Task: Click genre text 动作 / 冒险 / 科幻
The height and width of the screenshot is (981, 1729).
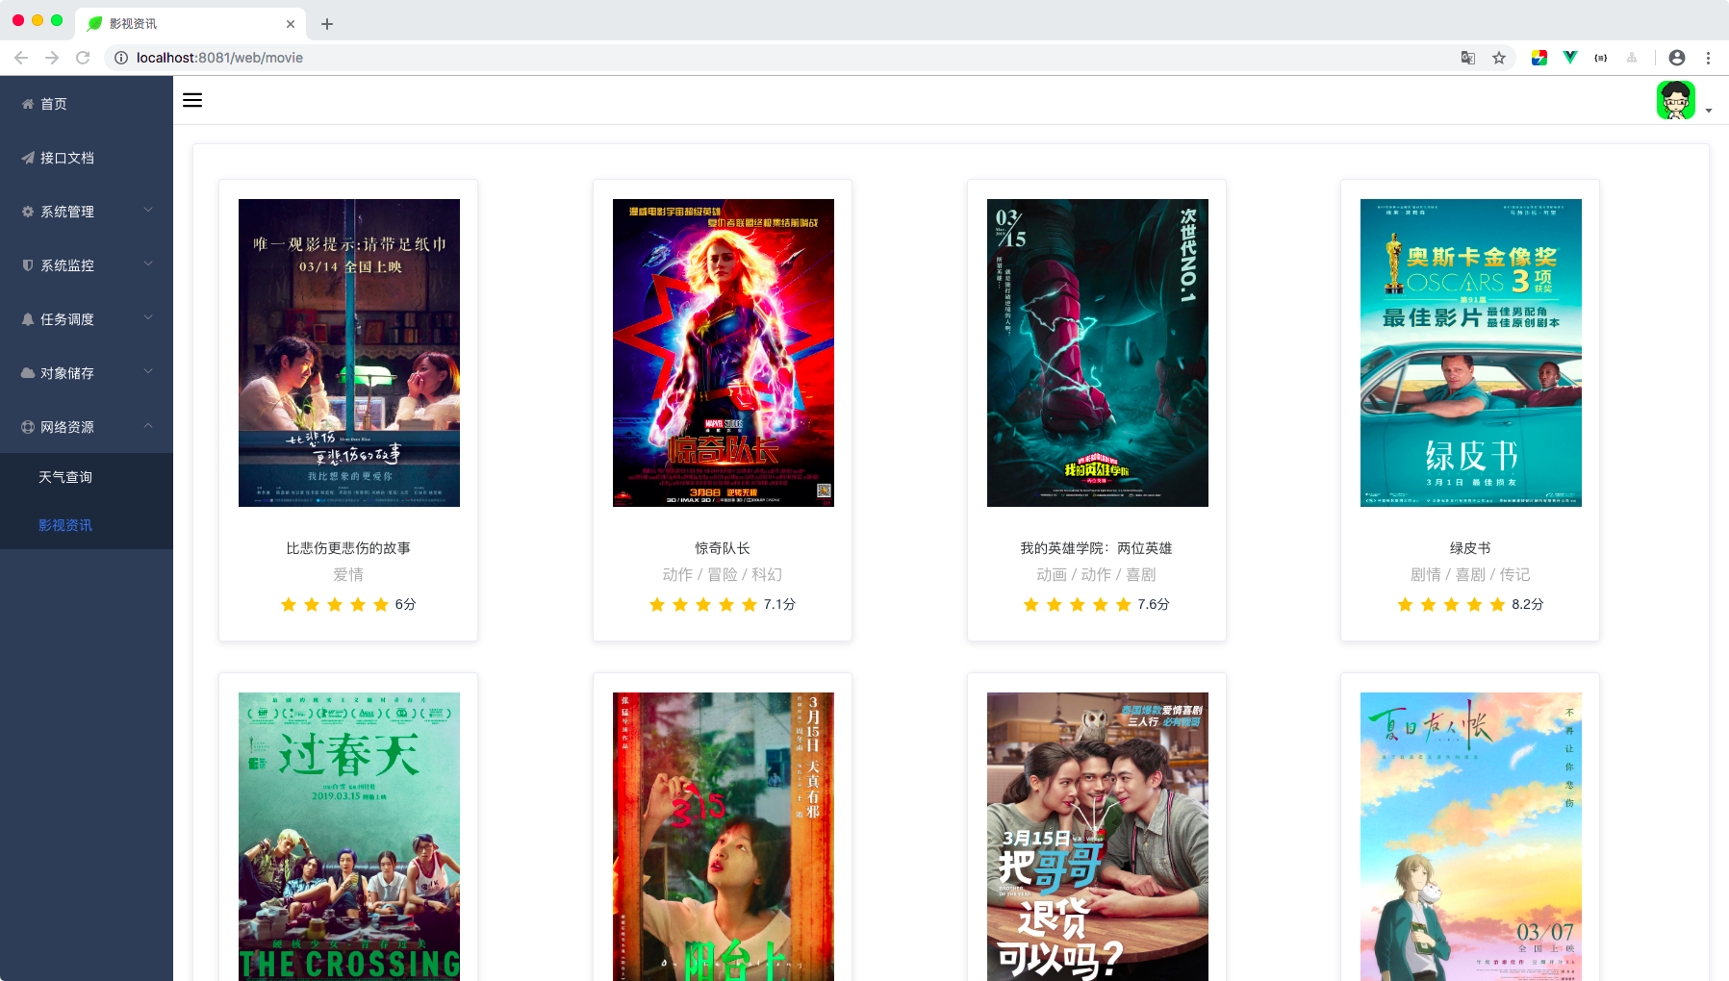Action: (723, 574)
